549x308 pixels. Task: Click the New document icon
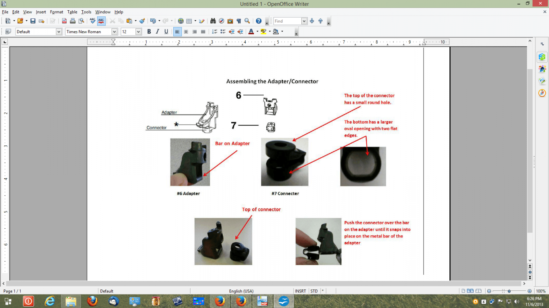point(8,21)
